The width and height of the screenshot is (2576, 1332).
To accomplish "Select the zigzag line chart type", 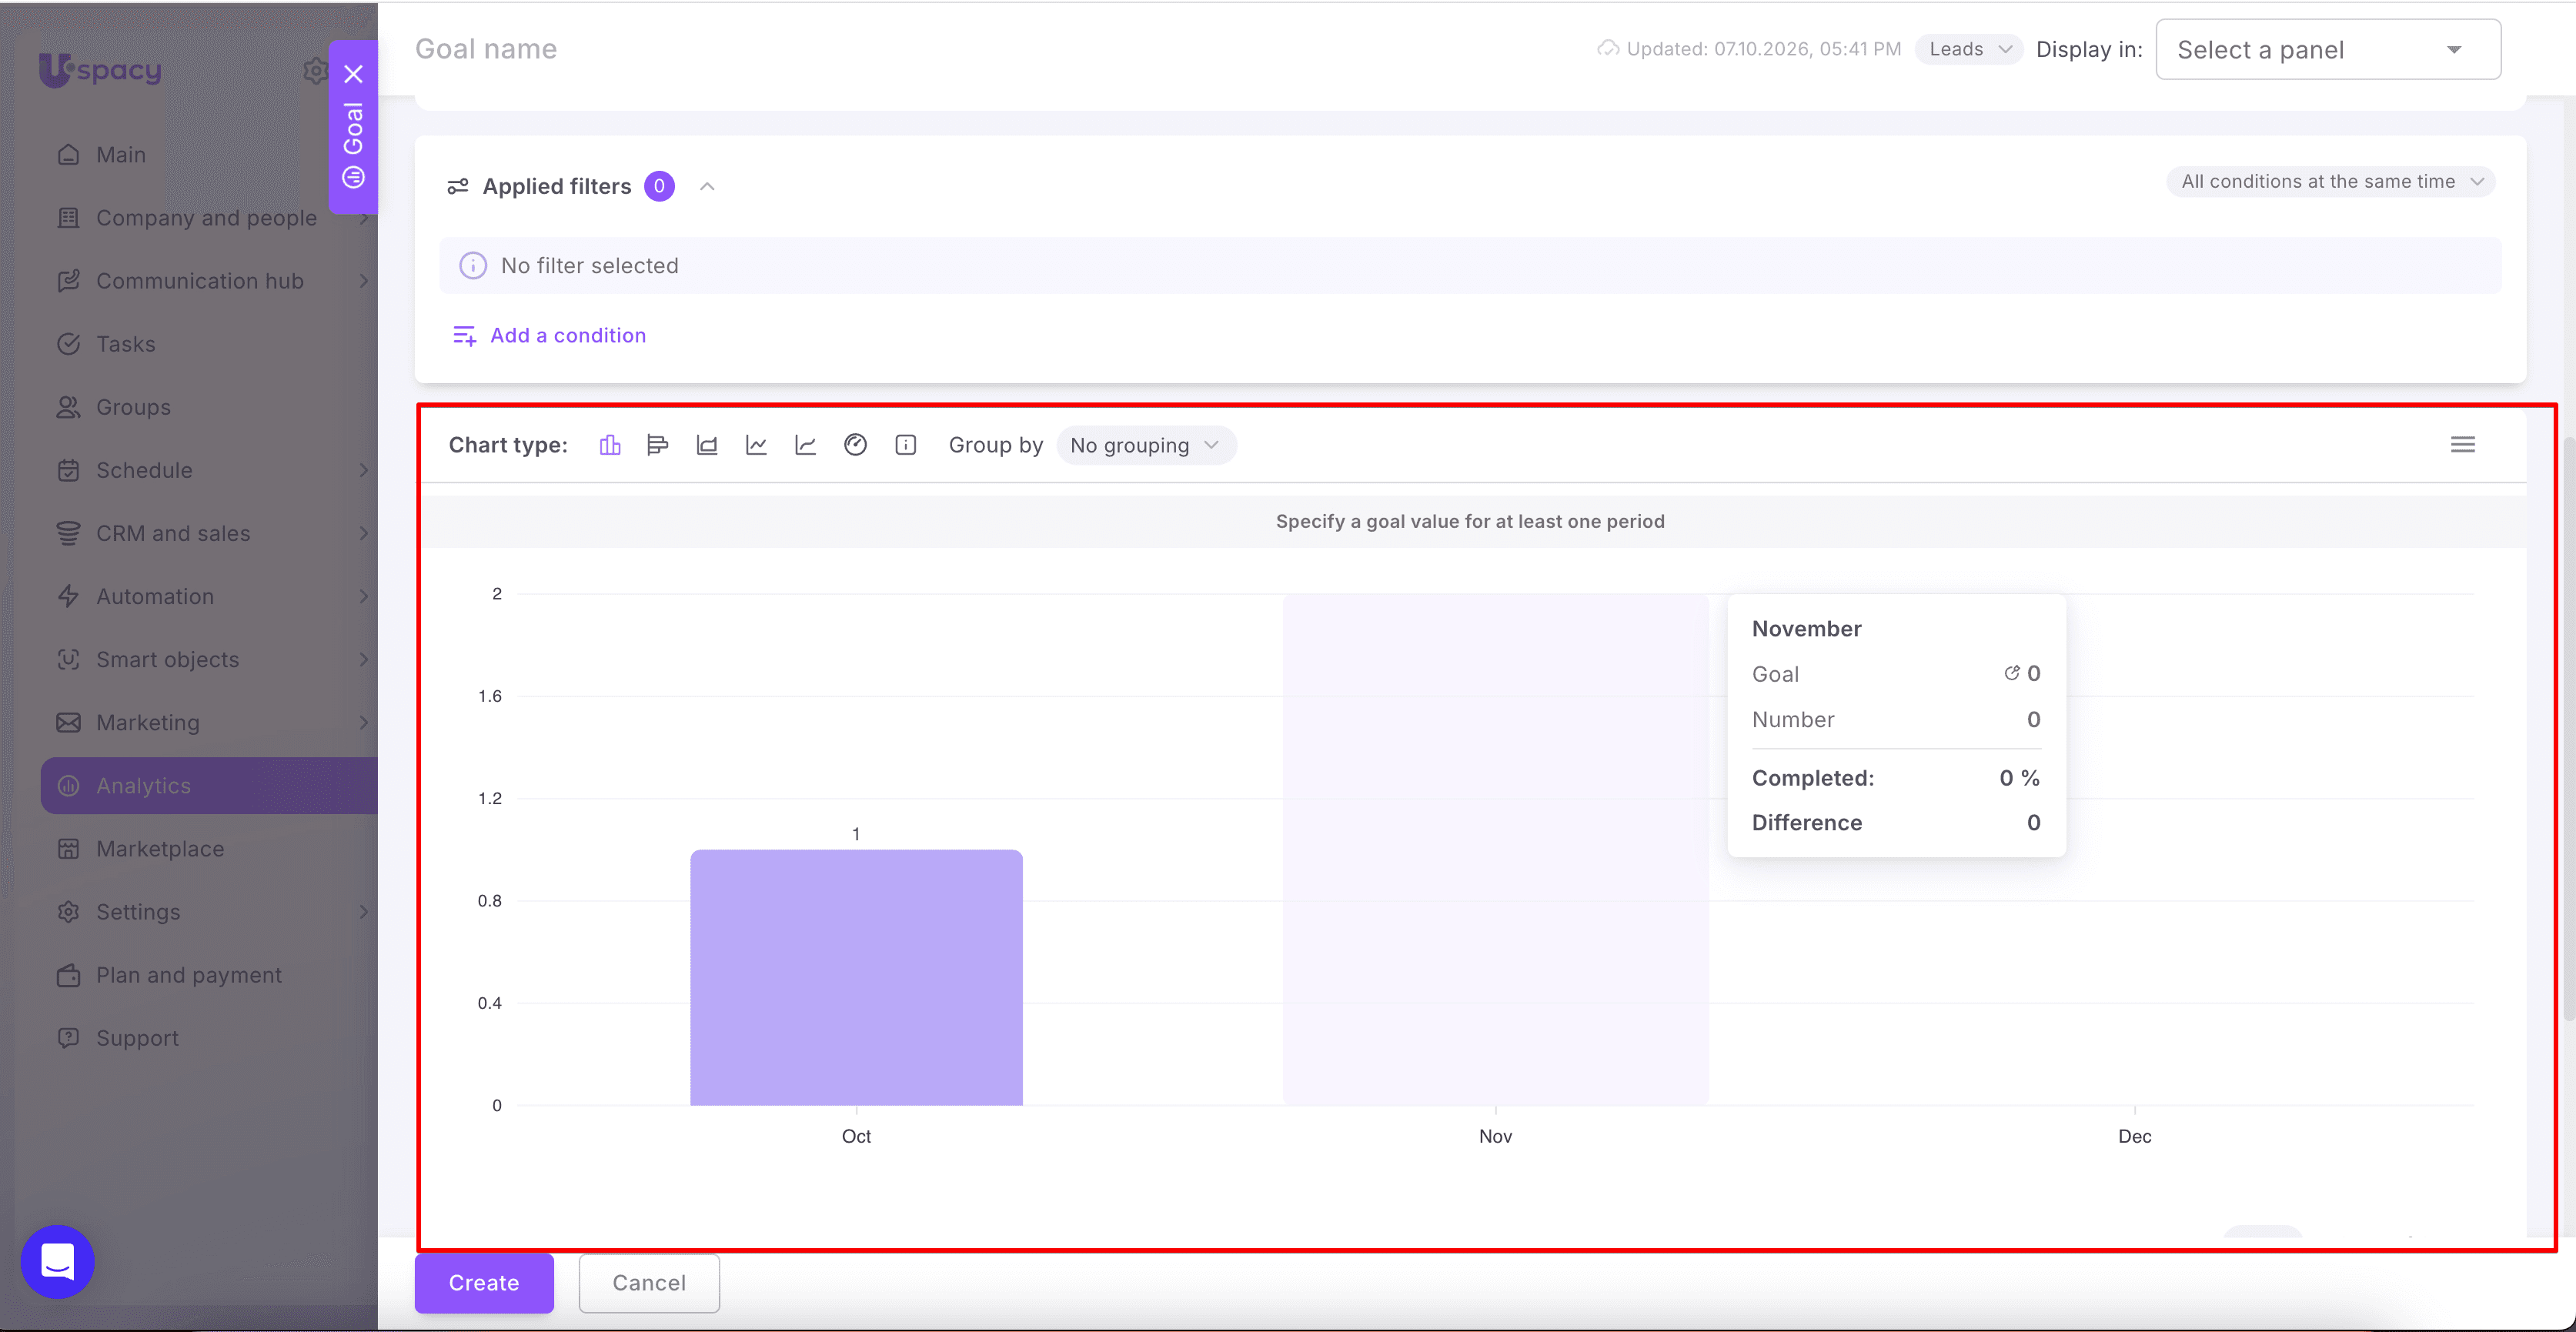I will click(x=756, y=445).
